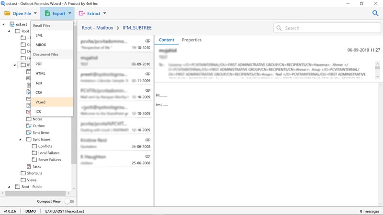
Task: Click the attachment paperclip on the 26-06-2008 message
Action: coord(148,140)
